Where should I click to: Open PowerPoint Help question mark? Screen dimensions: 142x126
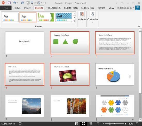click(x=116, y=3)
